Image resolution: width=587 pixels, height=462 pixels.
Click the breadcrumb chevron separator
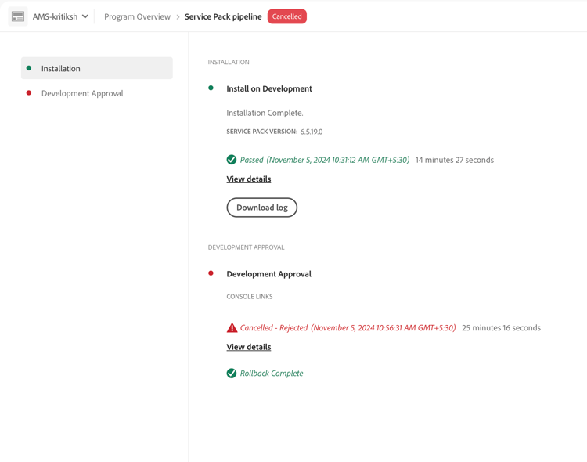[x=178, y=16]
